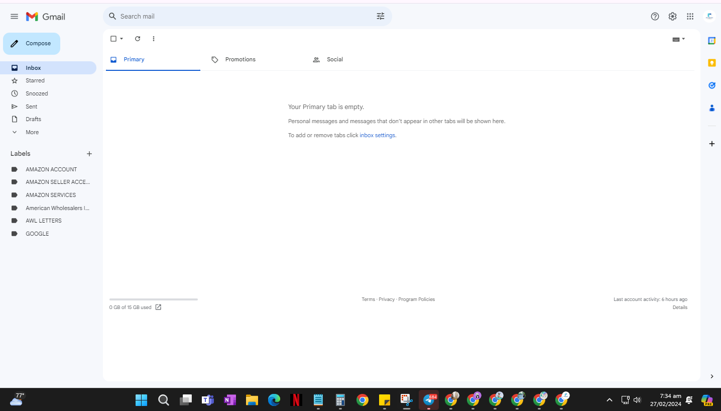The height and width of the screenshot is (411, 721).
Task: Click the storage usage bar
Action: point(154,299)
